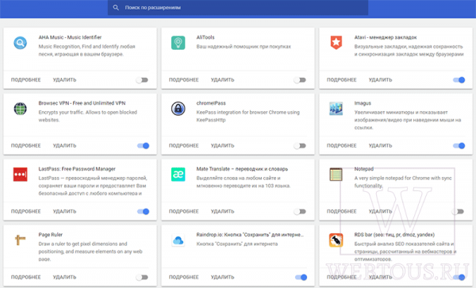
Task: Turn off the Imagus extension toggle
Action: [459, 146]
